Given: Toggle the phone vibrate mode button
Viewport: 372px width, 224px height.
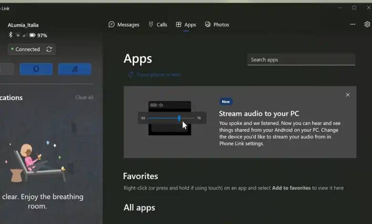Looking at the screenshot, I should [x=36, y=69].
